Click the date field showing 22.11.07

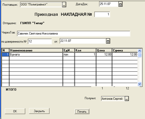83,41
